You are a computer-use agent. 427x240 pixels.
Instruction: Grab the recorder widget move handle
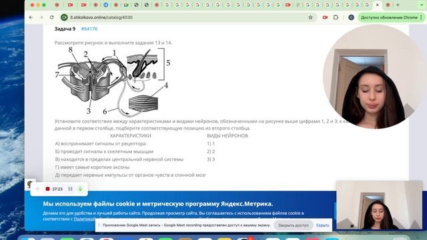(37, 189)
